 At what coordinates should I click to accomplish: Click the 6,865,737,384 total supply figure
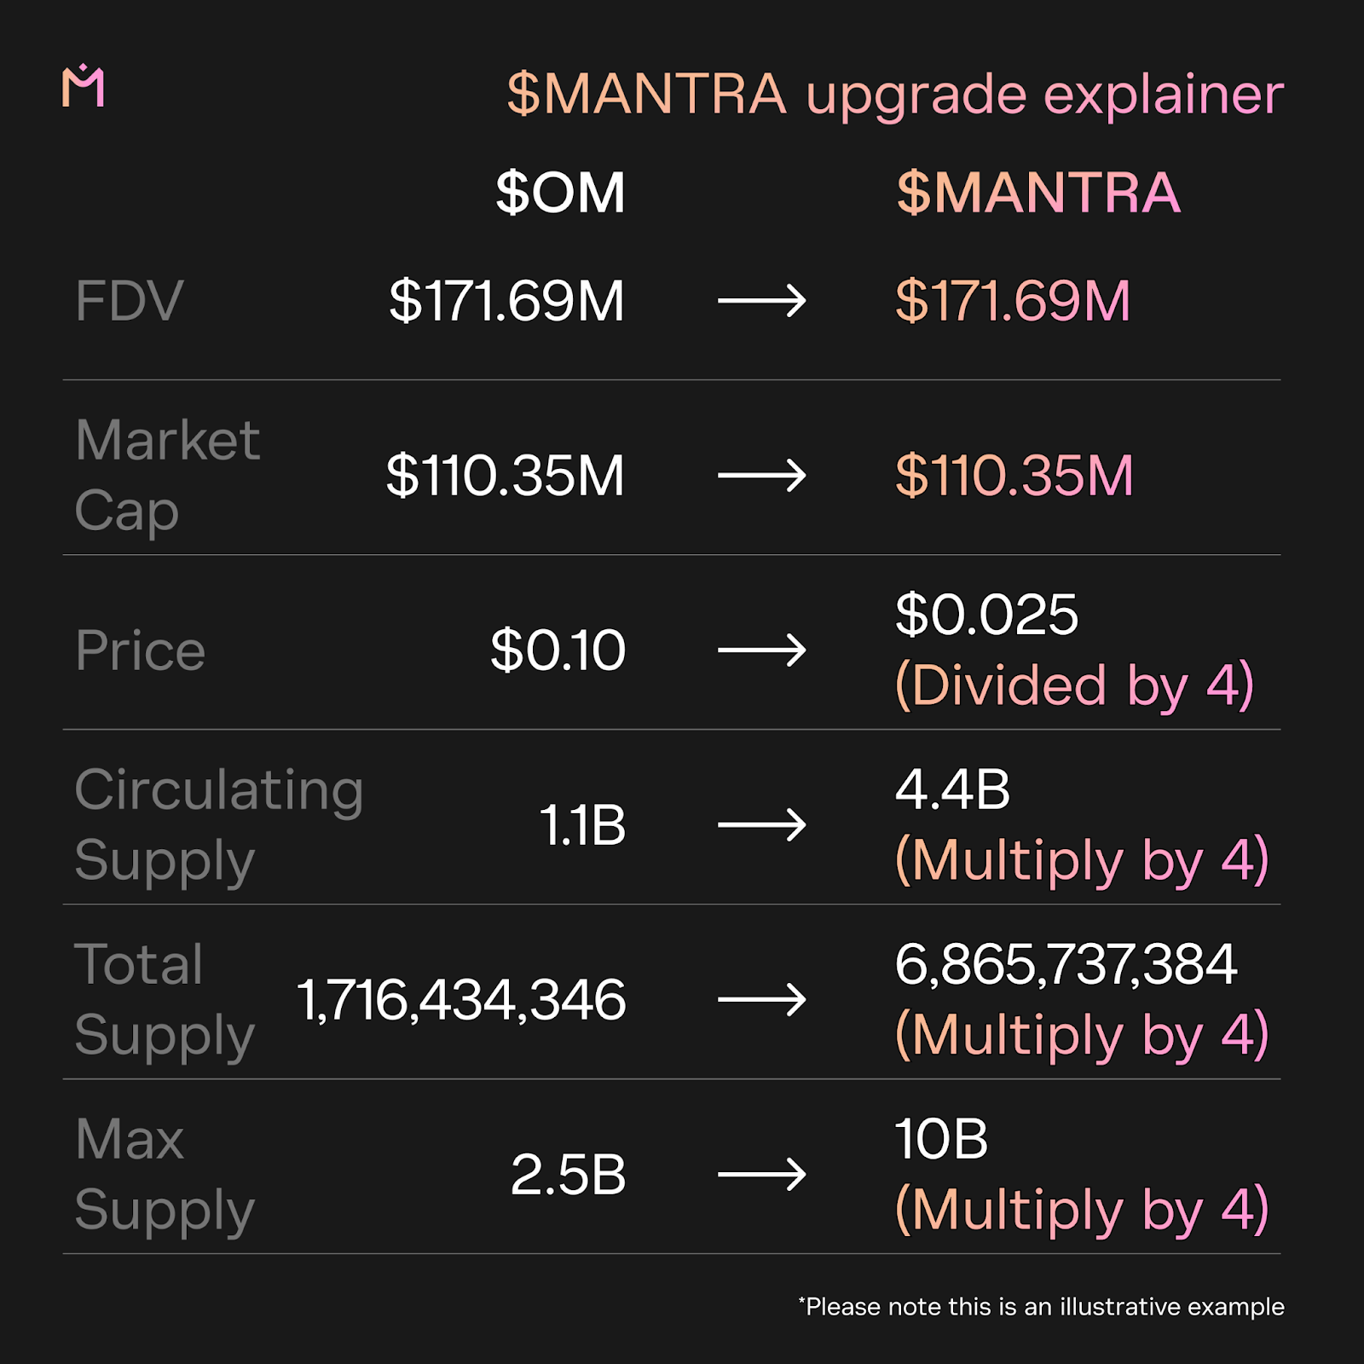[x=1066, y=964]
